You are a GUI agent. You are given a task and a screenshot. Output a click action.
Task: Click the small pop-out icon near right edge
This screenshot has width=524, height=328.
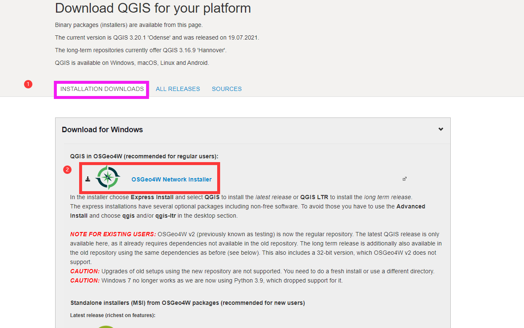[x=404, y=179]
